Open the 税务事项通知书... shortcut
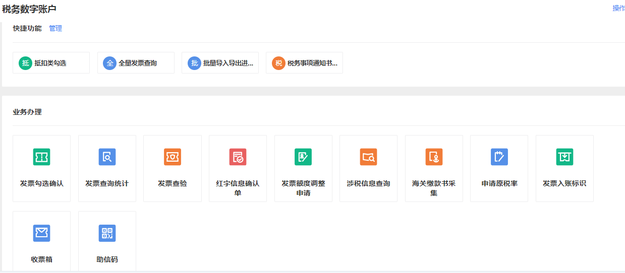 click(304, 63)
